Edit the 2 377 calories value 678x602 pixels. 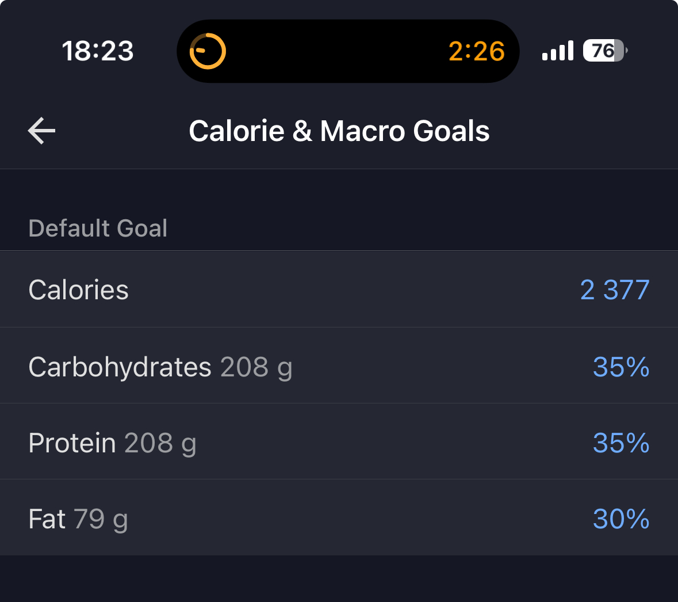point(614,289)
